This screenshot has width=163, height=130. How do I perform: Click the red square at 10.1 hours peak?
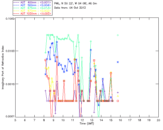click(x=64, y=81)
